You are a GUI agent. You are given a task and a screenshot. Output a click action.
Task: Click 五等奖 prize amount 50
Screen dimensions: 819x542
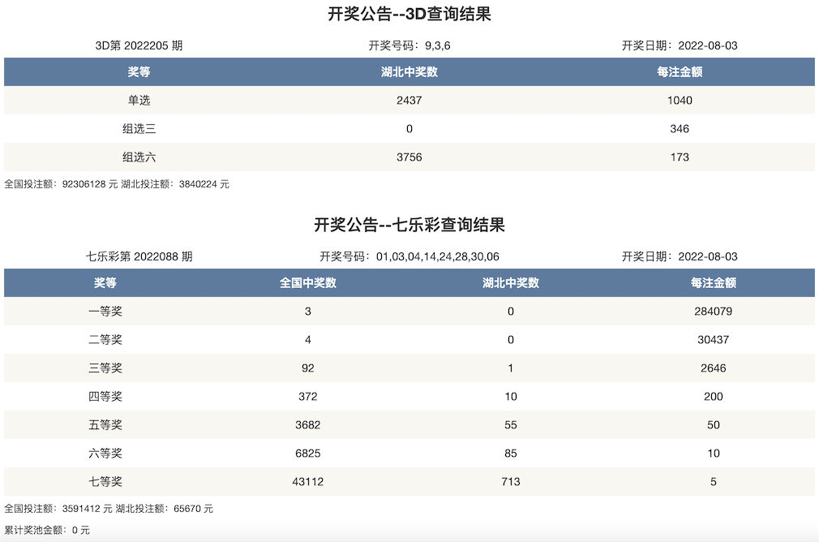tap(713, 425)
